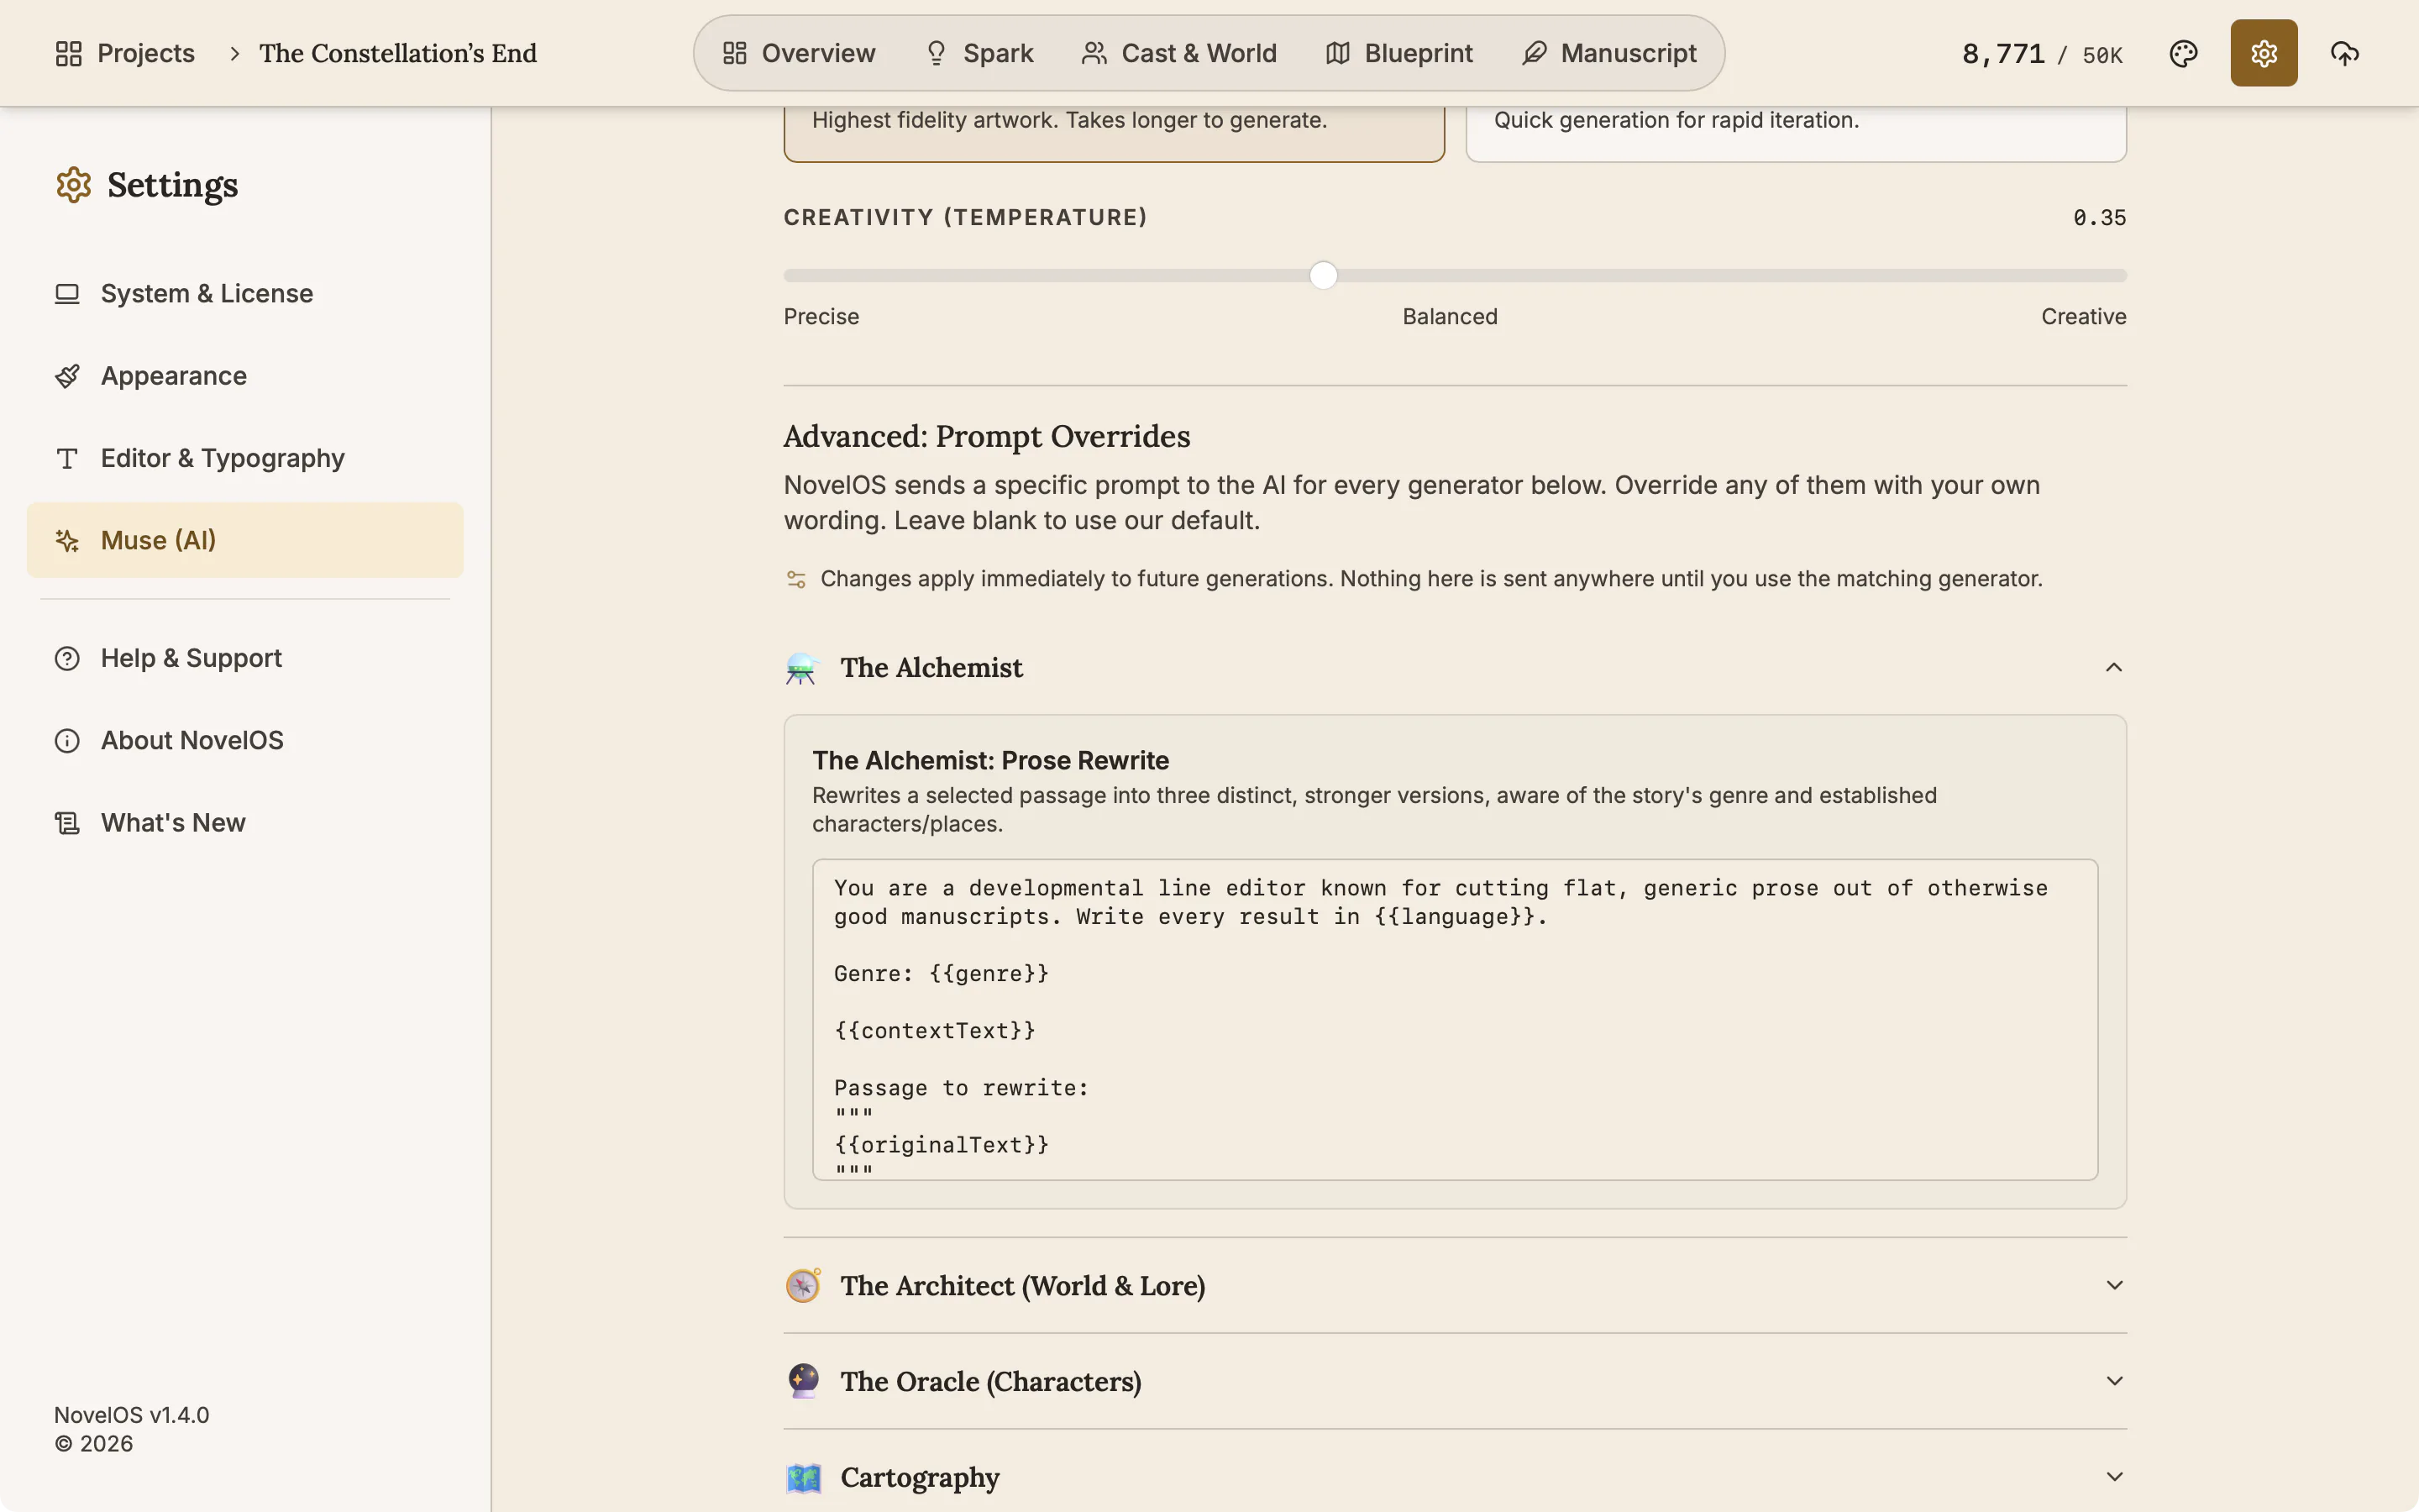Open the Spark tab
The image size is (2419, 1512).
click(979, 53)
